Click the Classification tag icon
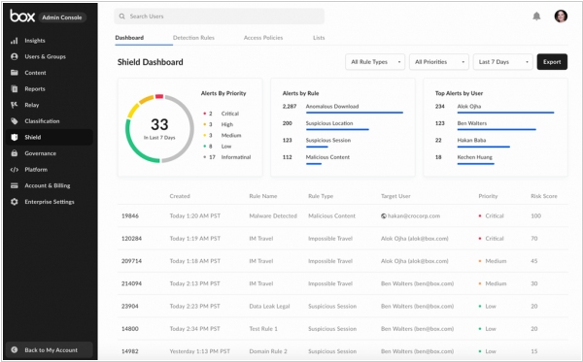The image size is (583, 362). click(x=15, y=121)
